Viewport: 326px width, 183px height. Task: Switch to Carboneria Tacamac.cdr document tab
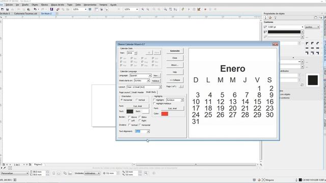click(x=25, y=14)
